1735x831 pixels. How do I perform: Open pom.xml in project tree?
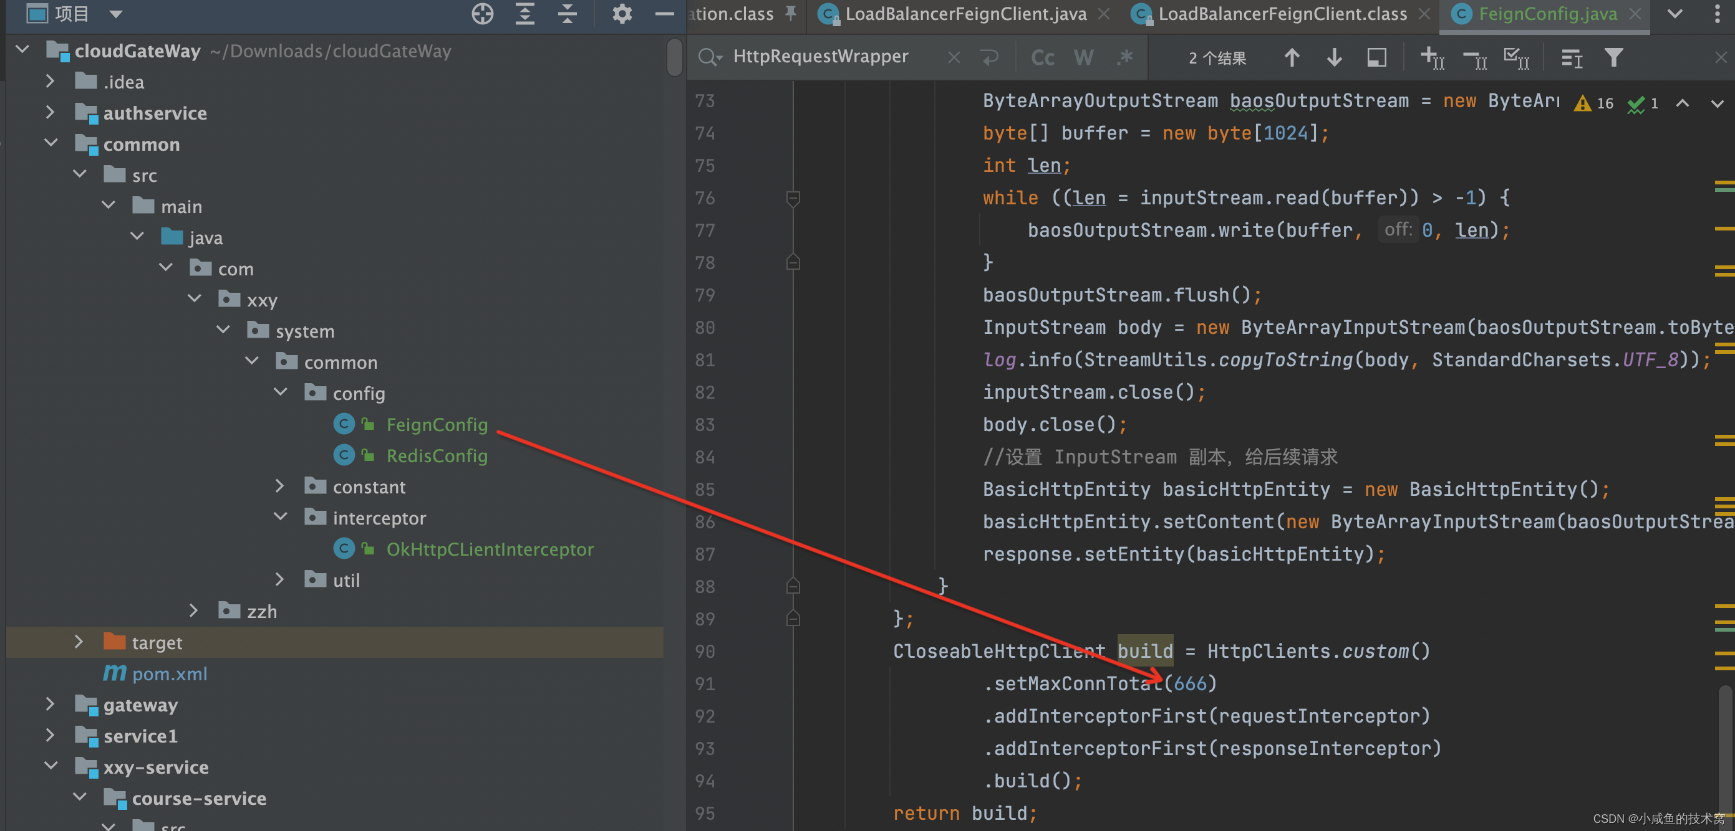(x=169, y=673)
